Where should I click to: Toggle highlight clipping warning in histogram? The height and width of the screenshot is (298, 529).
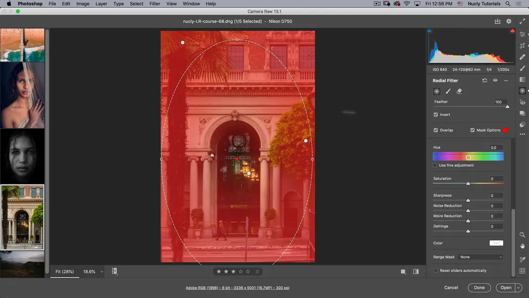tap(513, 31)
